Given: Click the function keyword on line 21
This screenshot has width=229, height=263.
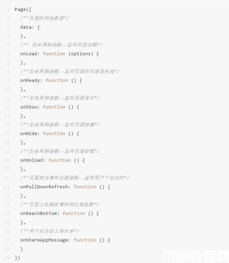Looking at the screenshot, I should (85, 187).
